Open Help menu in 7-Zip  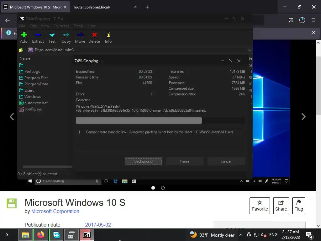92,26
